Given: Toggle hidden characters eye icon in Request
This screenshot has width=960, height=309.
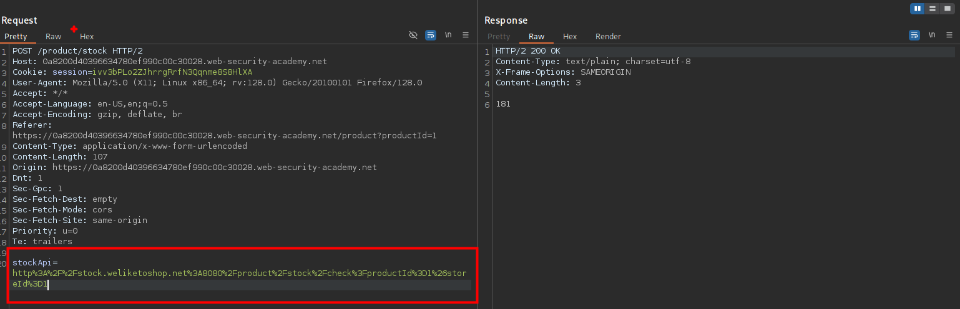Looking at the screenshot, I should [x=413, y=36].
